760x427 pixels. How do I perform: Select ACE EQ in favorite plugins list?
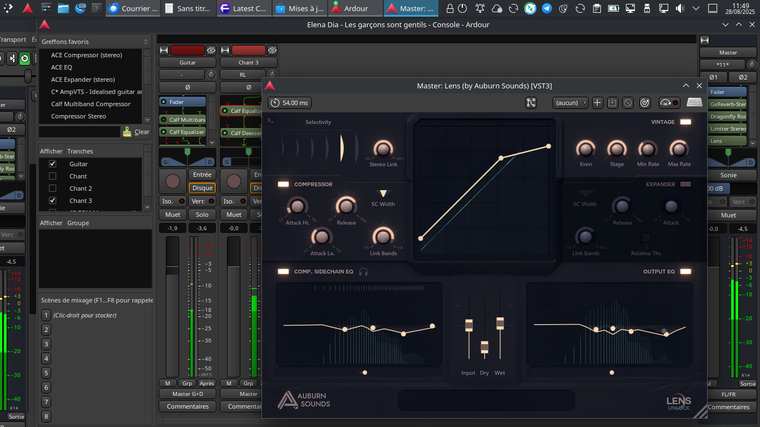(x=62, y=67)
